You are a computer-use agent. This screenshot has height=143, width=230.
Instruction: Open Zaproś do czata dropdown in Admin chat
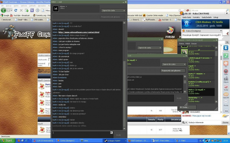click(x=113, y=10)
